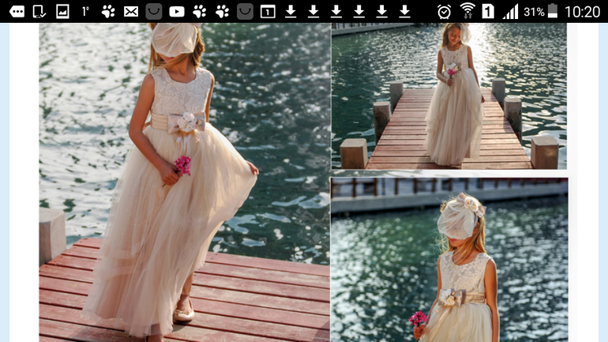The width and height of the screenshot is (608, 342).
Task: Open the large left photo of girl
Action: pos(184,182)
